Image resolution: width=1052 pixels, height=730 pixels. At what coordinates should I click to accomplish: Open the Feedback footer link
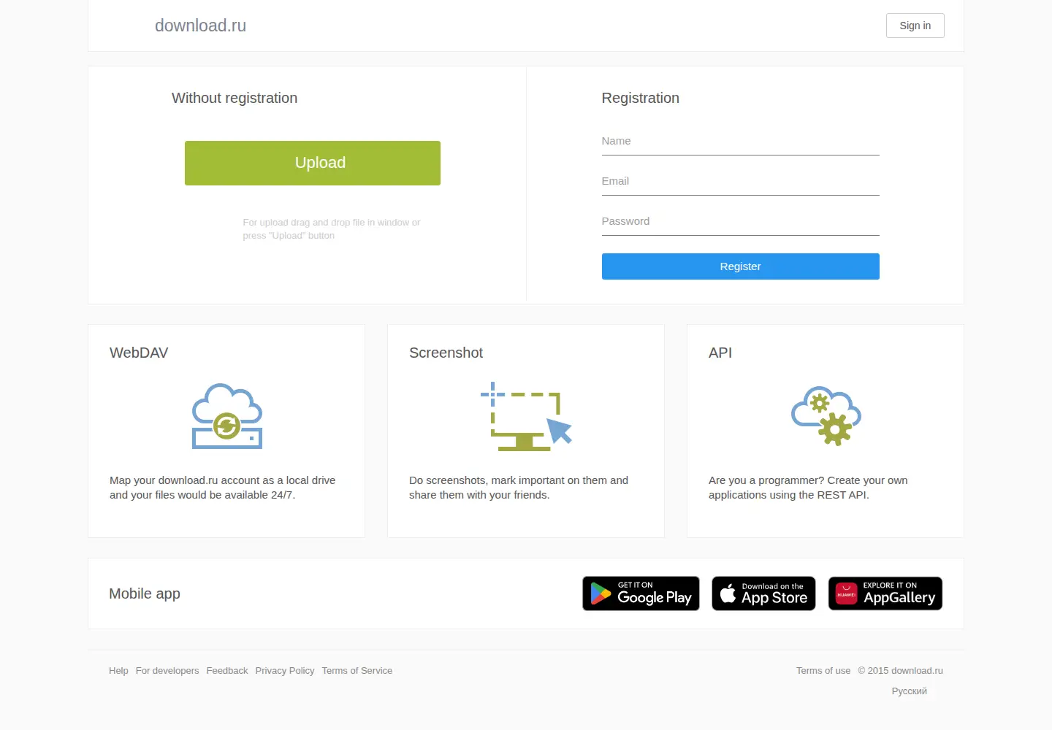pyautogui.click(x=227, y=671)
